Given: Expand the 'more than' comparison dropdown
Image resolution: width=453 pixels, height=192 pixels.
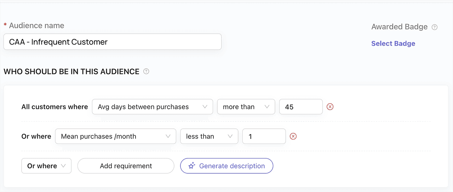Looking at the screenshot, I should (246, 107).
